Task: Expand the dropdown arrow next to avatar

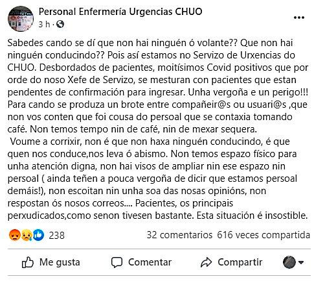Action: pos(301,262)
